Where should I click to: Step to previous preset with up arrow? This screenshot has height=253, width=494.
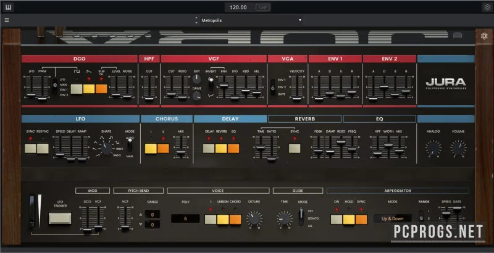click(x=196, y=18)
